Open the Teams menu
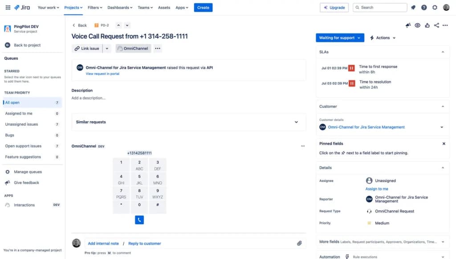Screen dimensions: 456x259 pos(145,8)
